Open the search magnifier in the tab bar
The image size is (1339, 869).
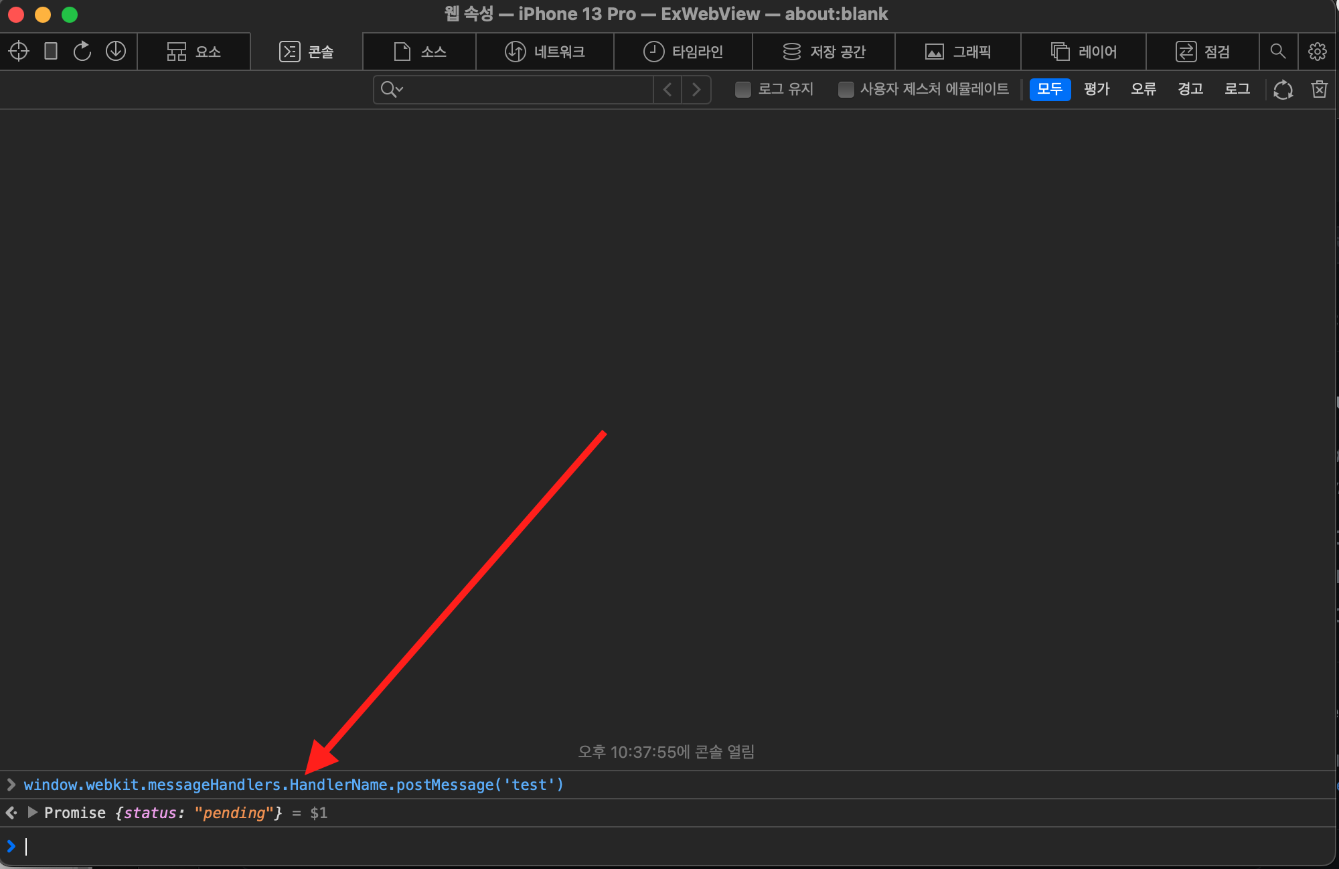[x=1277, y=52]
